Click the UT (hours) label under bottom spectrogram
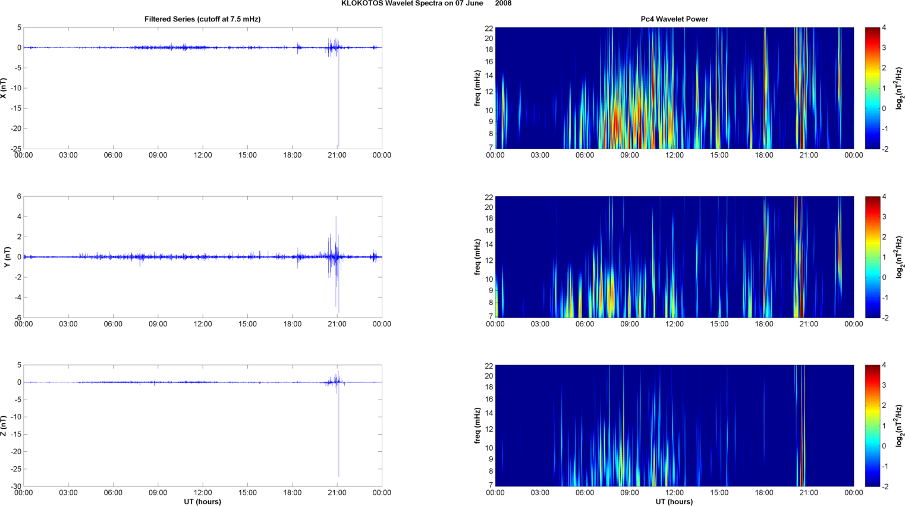Screen dimensions: 905x506 674,502
